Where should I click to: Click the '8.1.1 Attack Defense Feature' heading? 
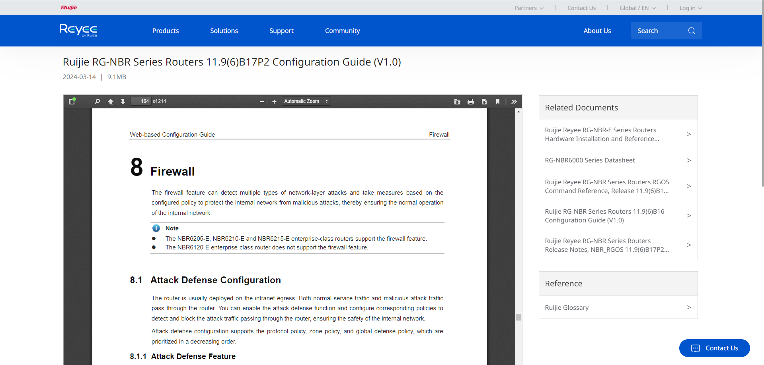183,356
